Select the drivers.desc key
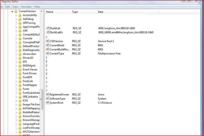The height and width of the screenshot is (136, 204). pos(30,54)
